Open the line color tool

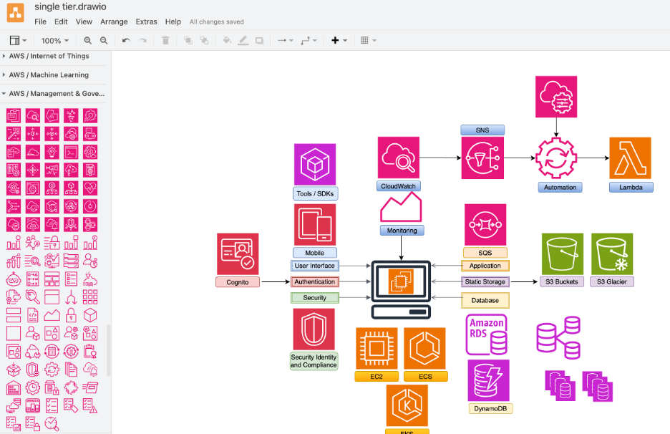[243, 41]
